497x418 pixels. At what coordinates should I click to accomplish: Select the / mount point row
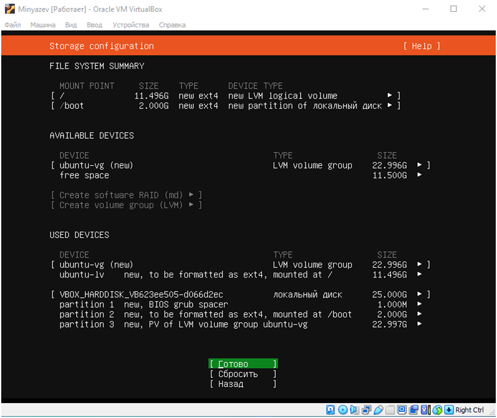pyautogui.click(x=226, y=95)
